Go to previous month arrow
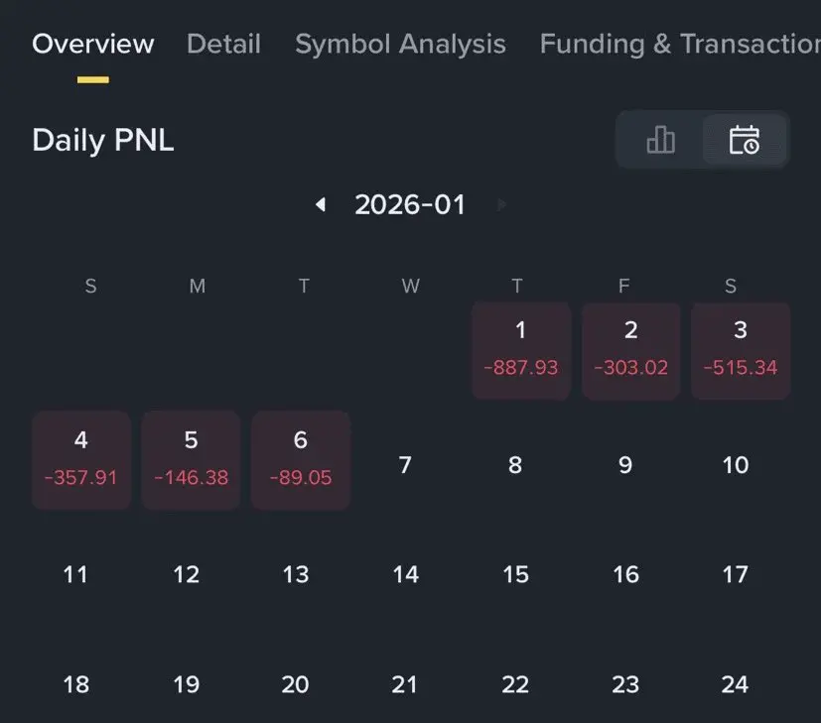The image size is (821, 723). pos(321,204)
